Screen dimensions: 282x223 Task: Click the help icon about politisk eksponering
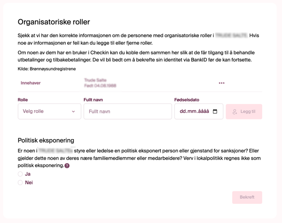pos(67,166)
